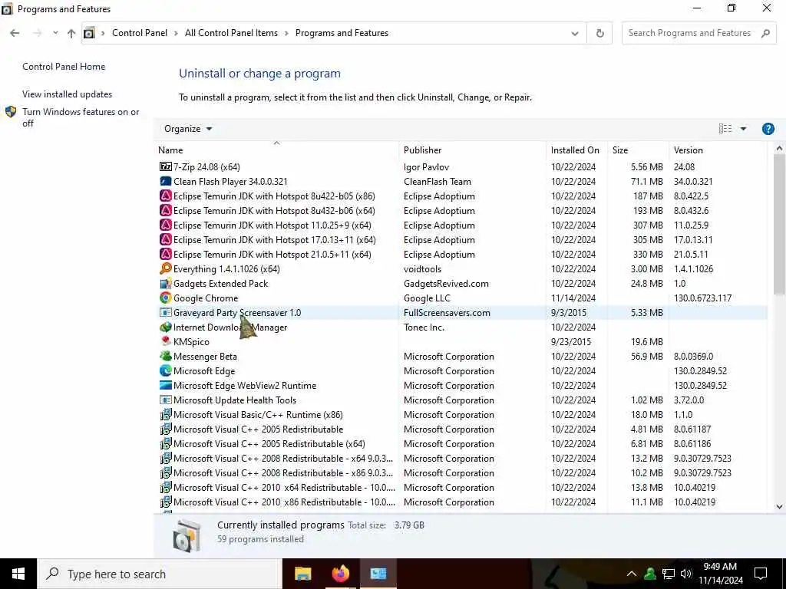Open help with the blue question mark

click(768, 129)
